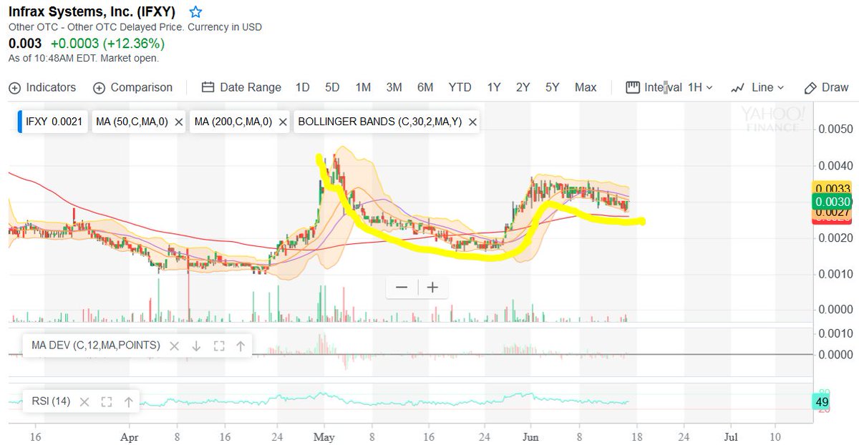Move the RSI (14) panel up
This screenshot has width=859, height=445.
128,401
